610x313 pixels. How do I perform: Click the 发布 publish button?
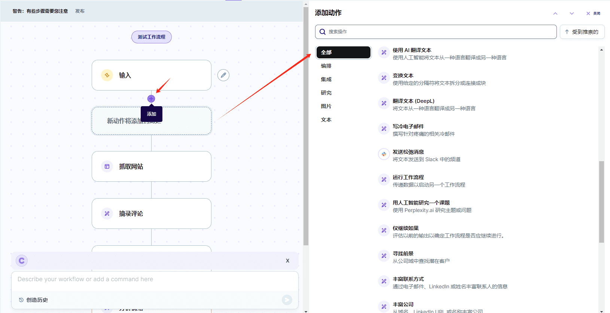80,11
